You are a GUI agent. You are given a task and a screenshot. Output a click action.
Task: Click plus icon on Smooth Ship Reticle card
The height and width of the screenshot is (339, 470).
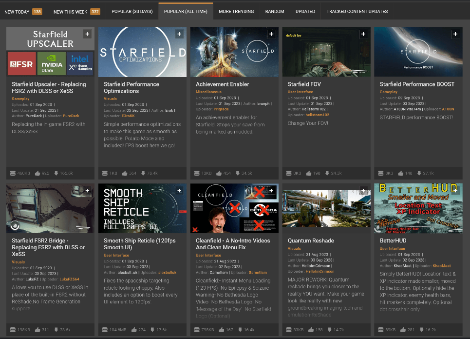pyautogui.click(x=179, y=190)
